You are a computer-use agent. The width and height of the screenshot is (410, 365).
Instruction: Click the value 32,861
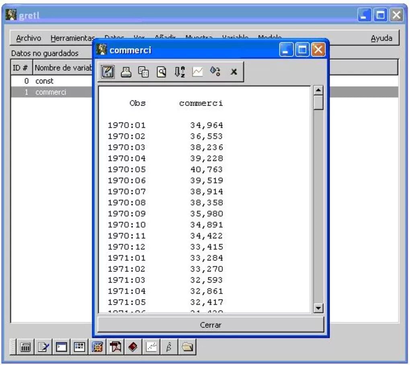point(207,291)
